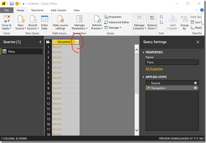Click Use First Row as Headers

[196, 22]
